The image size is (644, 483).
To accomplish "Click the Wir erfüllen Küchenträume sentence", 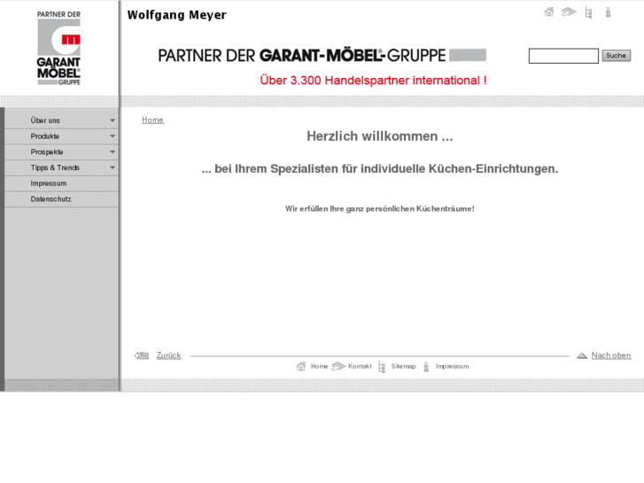I will coord(380,209).
